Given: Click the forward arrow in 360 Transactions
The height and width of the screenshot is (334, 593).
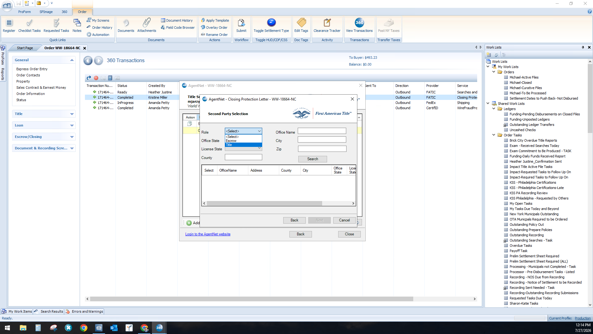Looking at the screenshot, I should [99, 61].
